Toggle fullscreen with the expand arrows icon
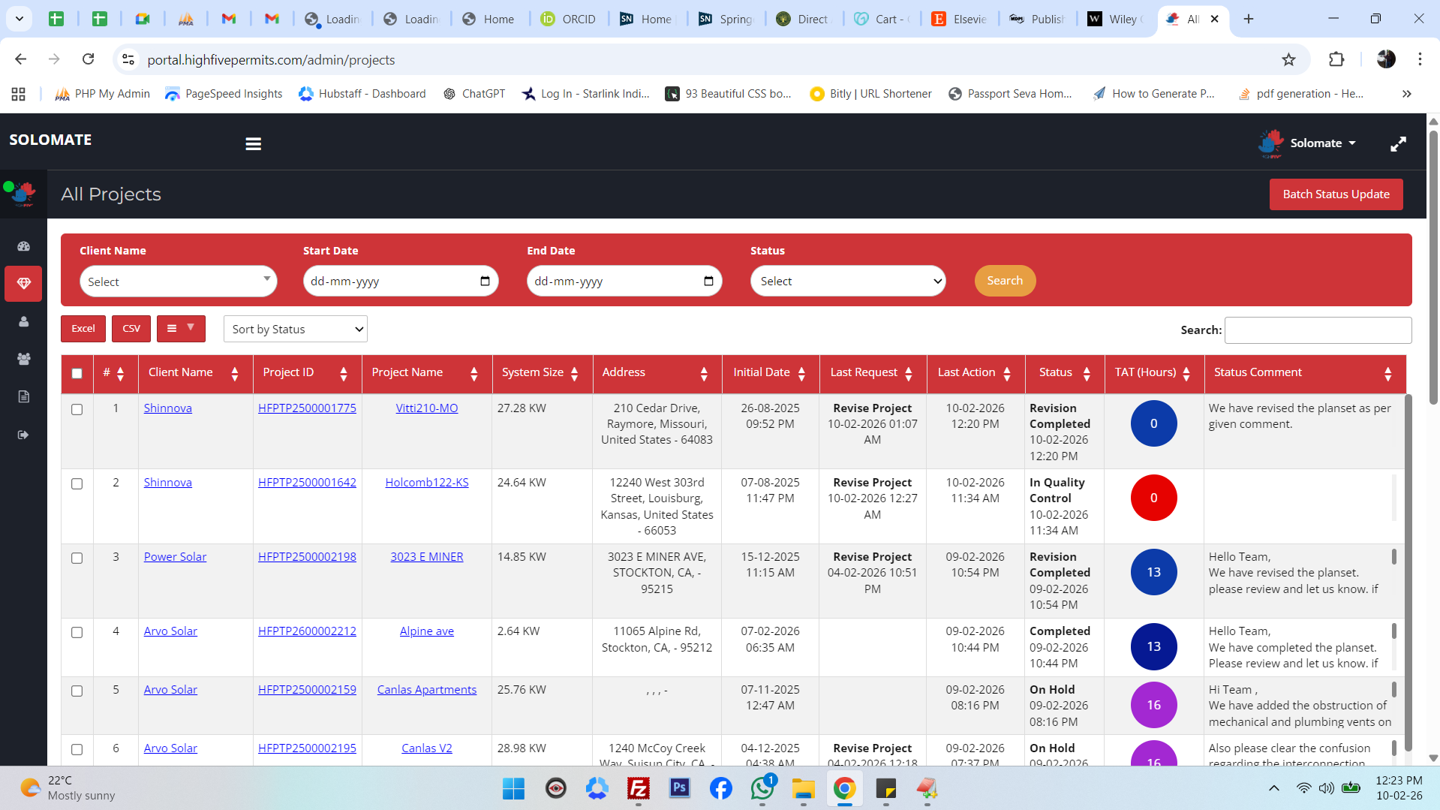This screenshot has width=1440, height=810. click(x=1397, y=143)
